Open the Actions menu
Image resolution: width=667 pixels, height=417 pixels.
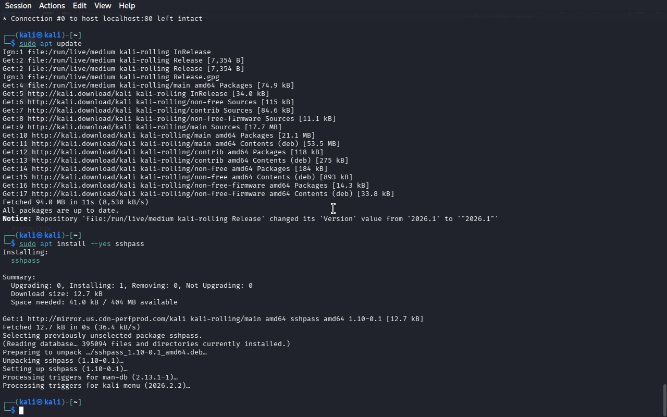(52, 6)
